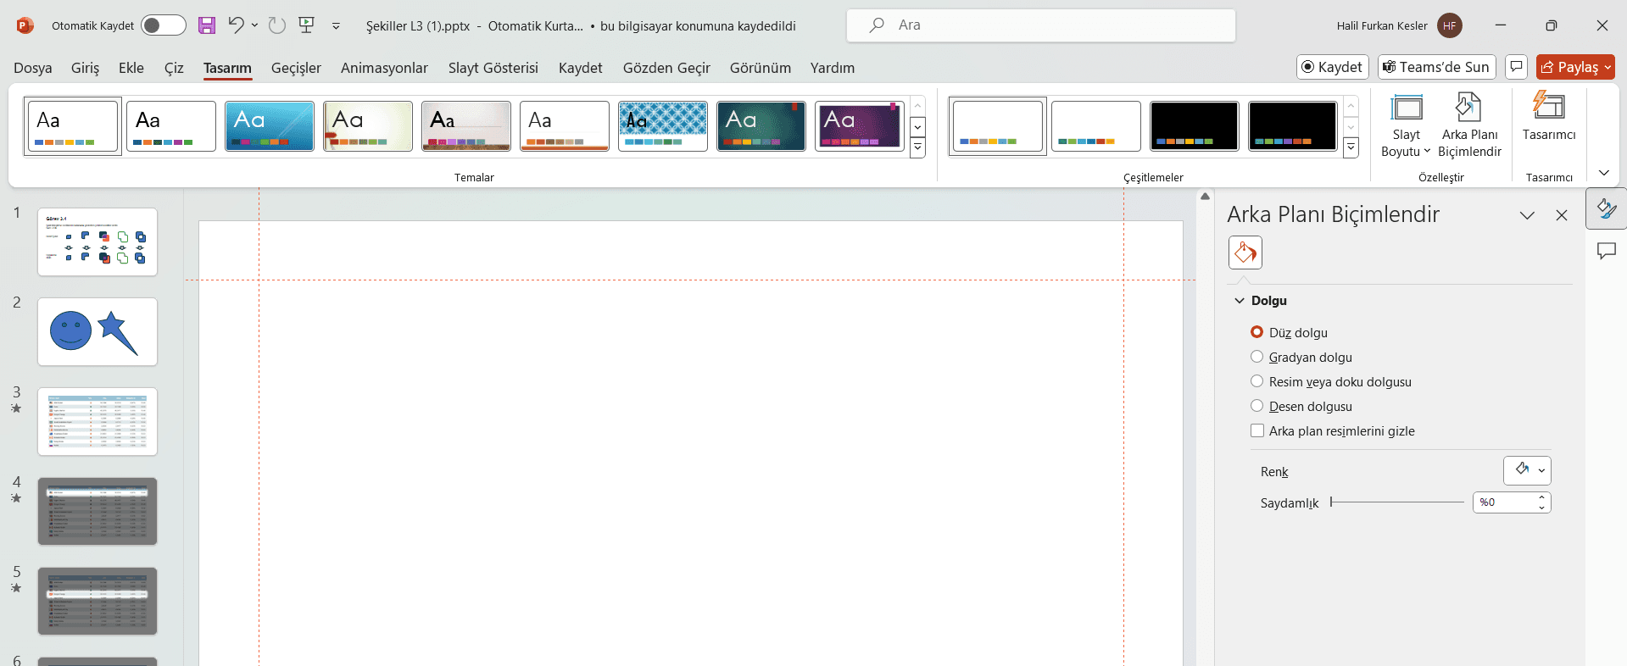Open the Tasarımcı designer pane
The image size is (1627, 666).
point(1549,117)
